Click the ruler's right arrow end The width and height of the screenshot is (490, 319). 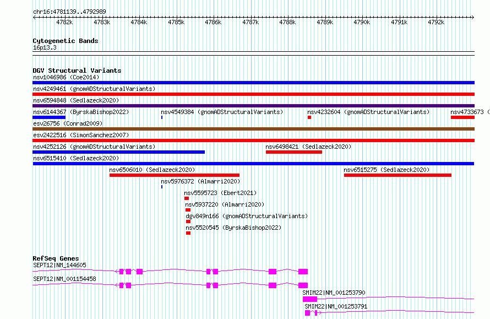coord(473,17)
